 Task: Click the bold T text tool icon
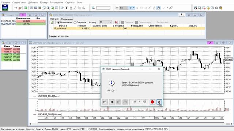coord(67,8)
